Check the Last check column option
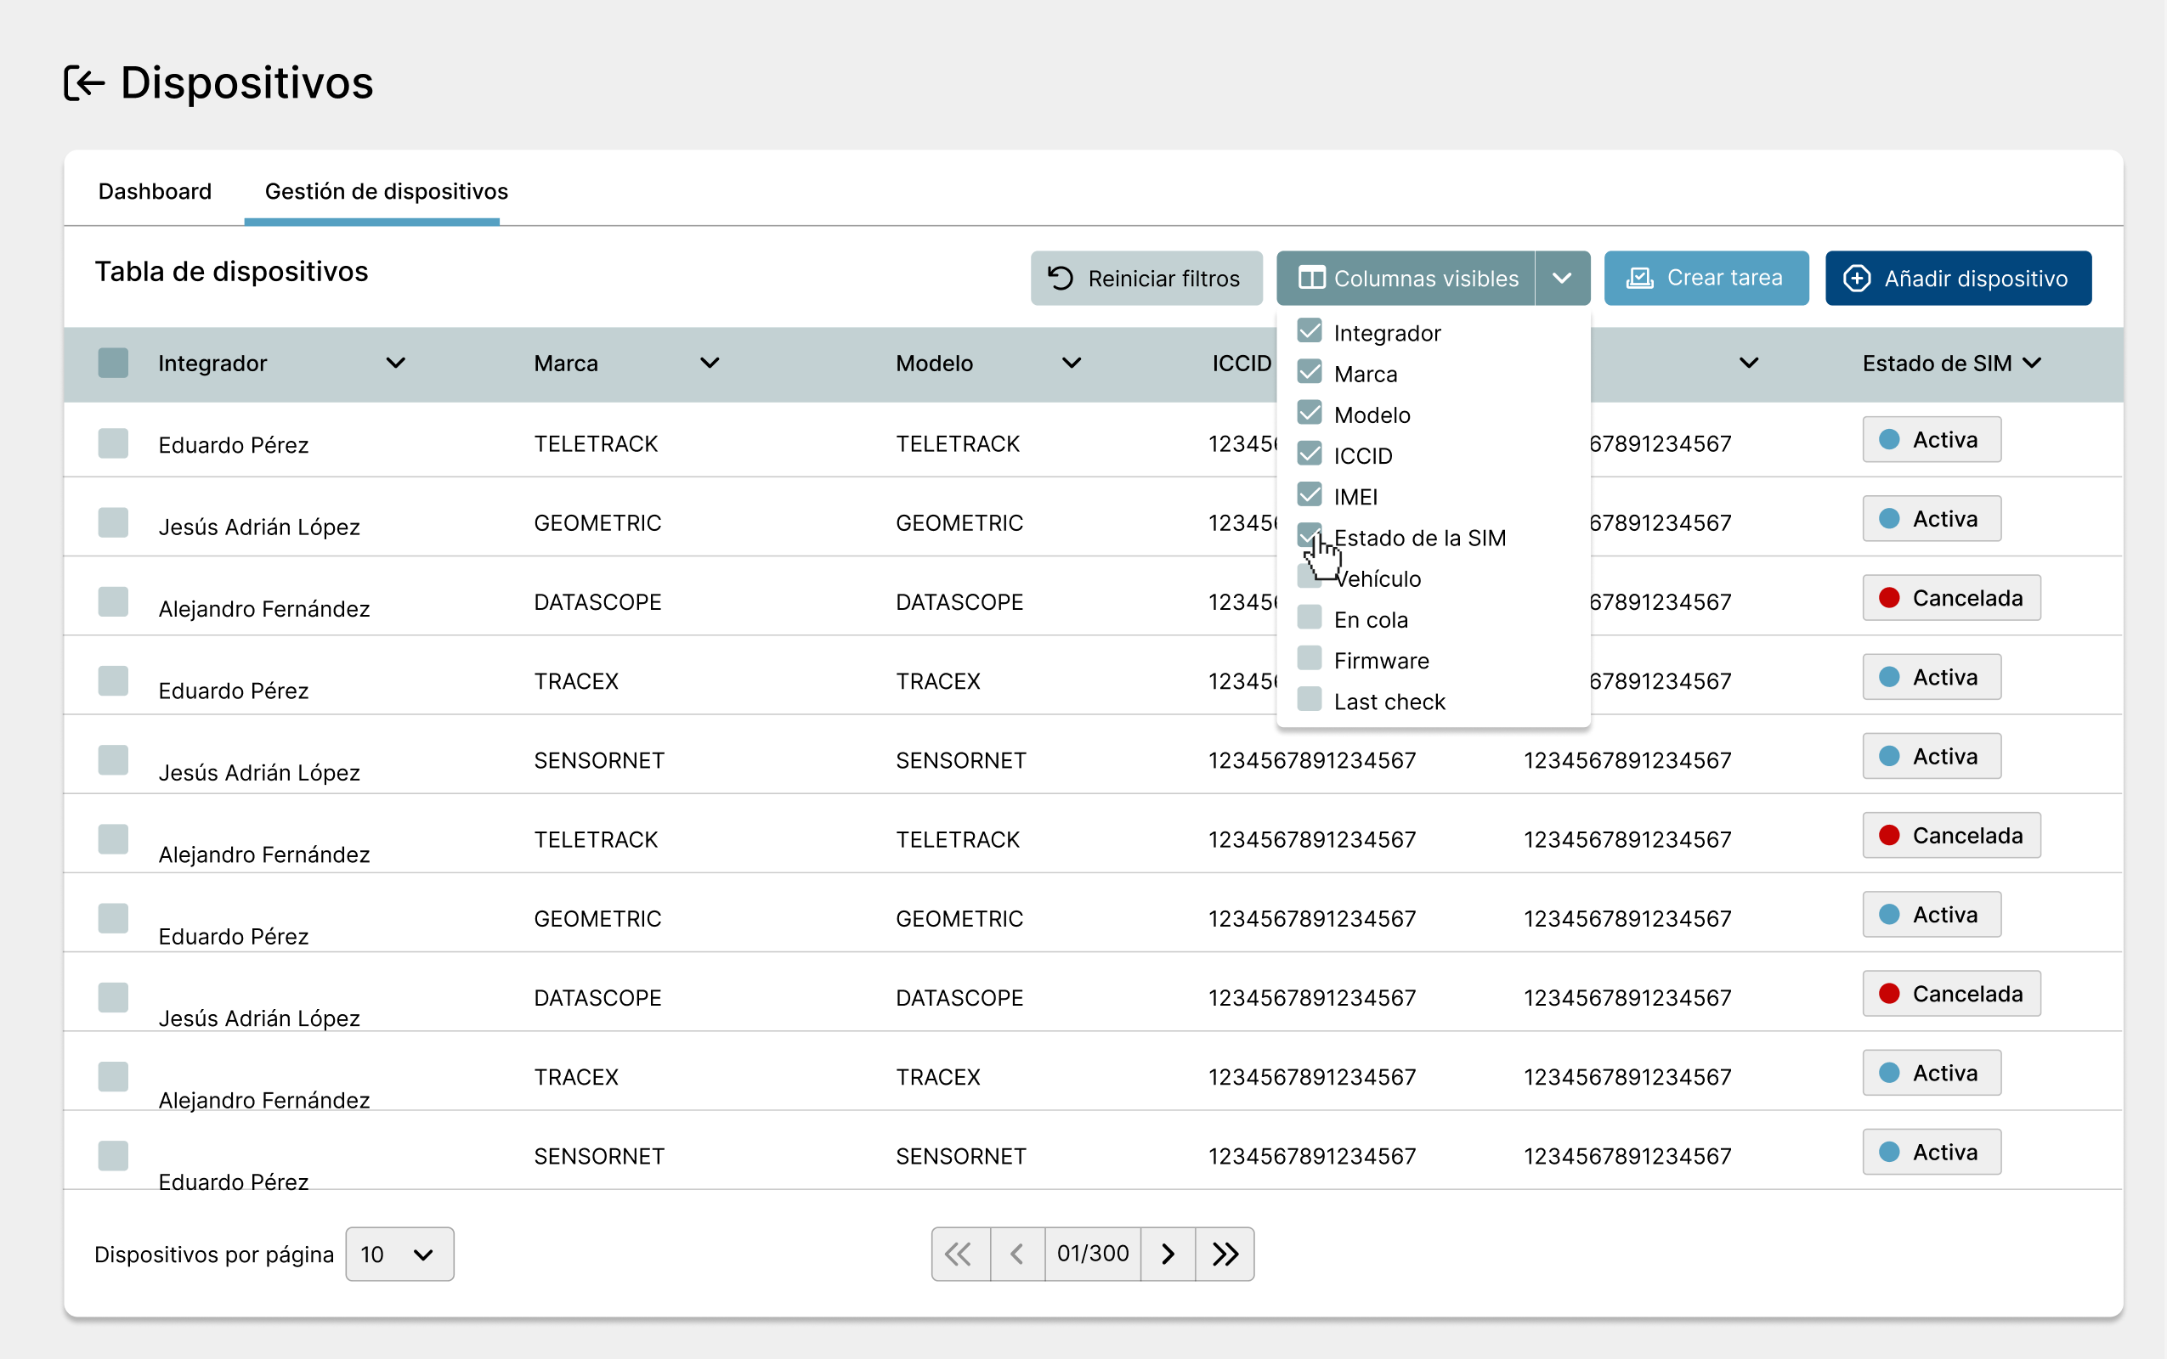 pos(1310,699)
